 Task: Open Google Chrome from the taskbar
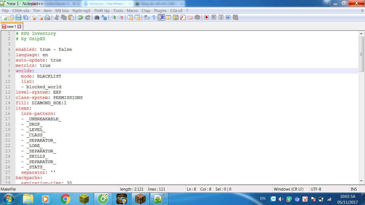tap(66, 199)
